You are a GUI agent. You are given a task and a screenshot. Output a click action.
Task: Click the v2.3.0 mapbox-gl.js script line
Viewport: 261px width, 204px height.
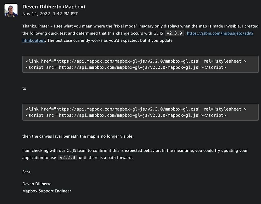point(126,115)
